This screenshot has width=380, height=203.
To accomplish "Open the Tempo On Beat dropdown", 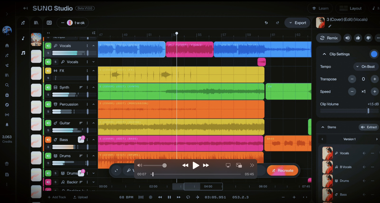I will tap(366, 67).
